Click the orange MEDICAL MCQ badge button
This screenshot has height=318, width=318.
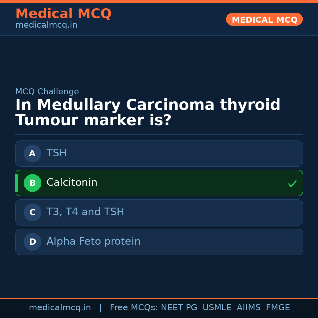[x=264, y=19]
